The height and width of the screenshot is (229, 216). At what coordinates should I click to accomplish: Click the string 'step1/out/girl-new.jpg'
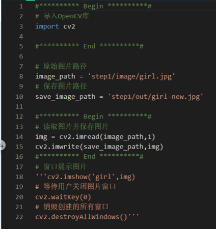155,97
